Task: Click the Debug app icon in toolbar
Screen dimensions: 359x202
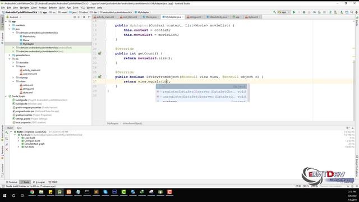Action: [304, 12]
